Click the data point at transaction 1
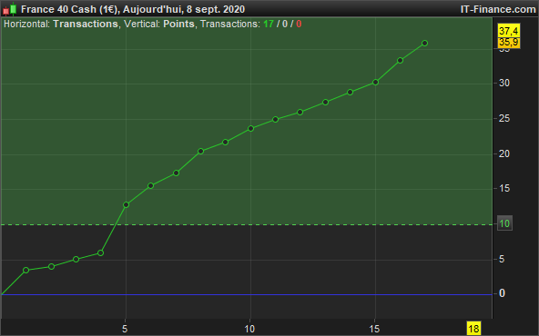 point(25,271)
